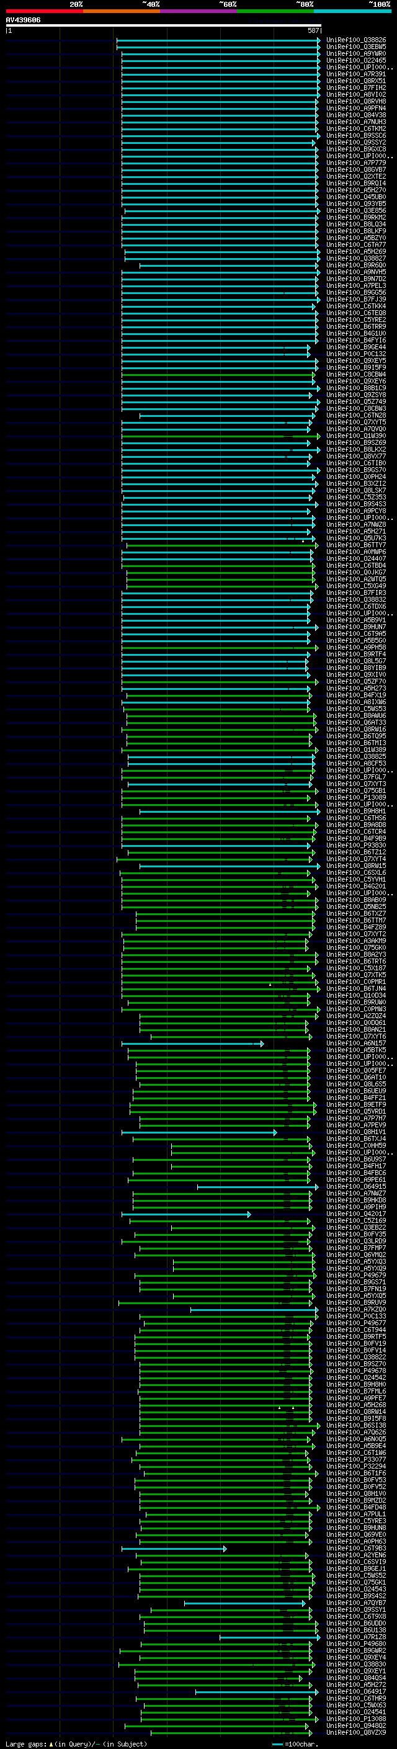This screenshot has height=1749, width=397.
Task: Select UniRef100_P13089 label
Action: pyautogui.click(x=356, y=797)
